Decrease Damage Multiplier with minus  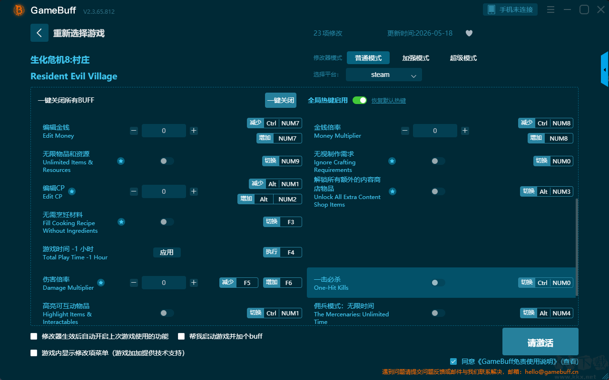134,283
